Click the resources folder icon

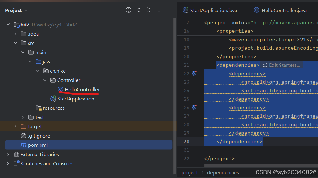(x=38, y=108)
